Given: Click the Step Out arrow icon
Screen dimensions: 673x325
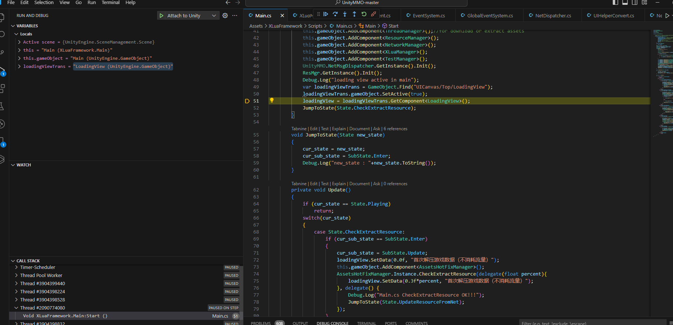Looking at the screenshot, I should click(x=354, y=14).
